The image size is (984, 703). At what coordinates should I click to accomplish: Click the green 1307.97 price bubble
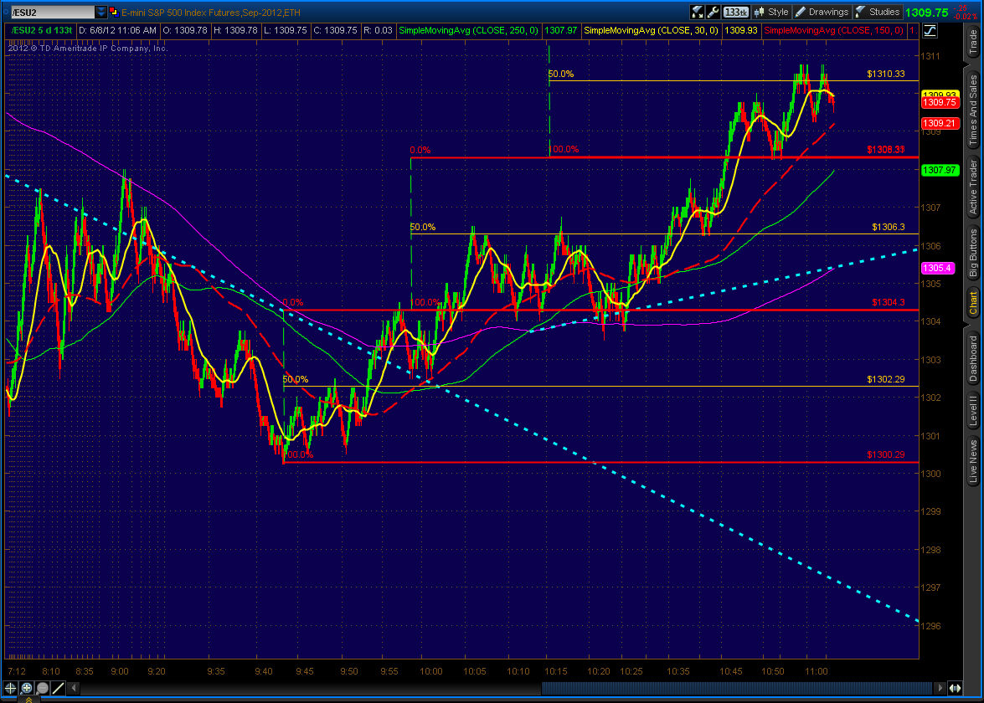[x=940, y=170]
